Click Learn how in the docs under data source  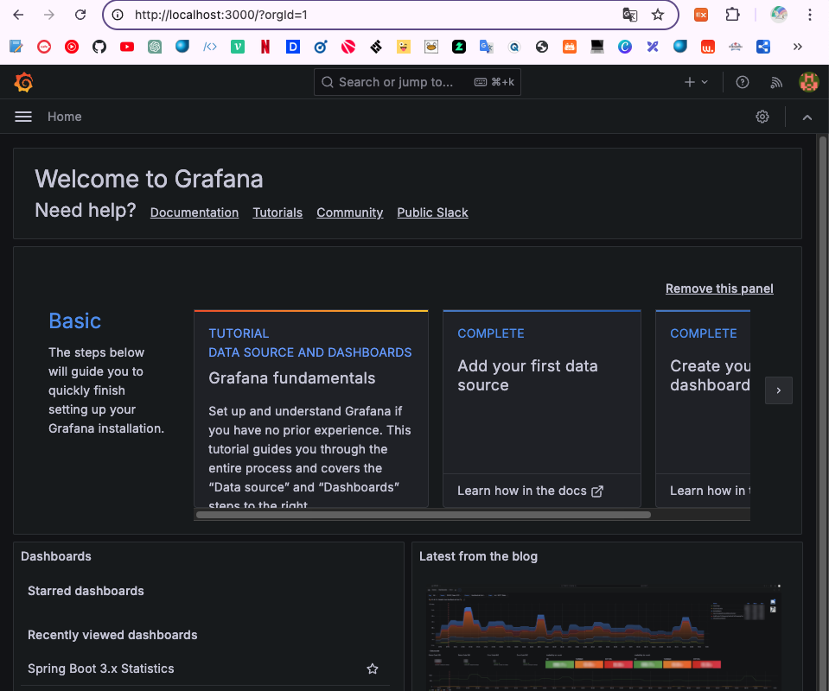[530, 491]
